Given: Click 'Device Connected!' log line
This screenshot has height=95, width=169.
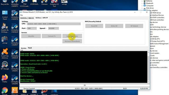Looking at the screenshot, I should click(x=27, y=79).
